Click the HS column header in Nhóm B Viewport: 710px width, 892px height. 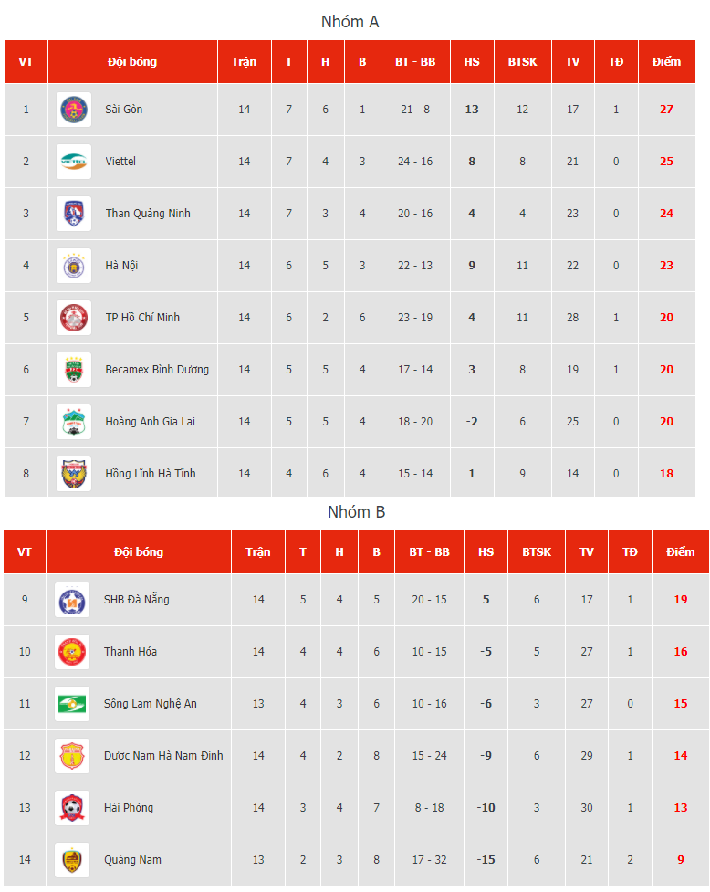tap(486, 551)
